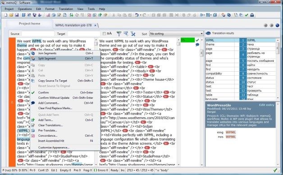
Task: Choose Join Segments from context menu
Action: click(65, 53)
